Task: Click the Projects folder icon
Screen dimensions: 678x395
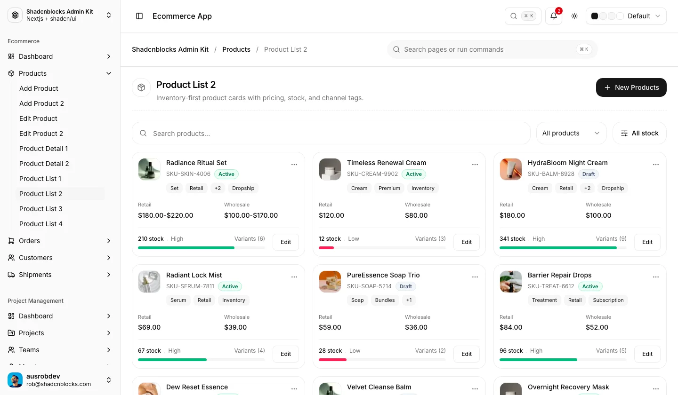Action: point(11,333)
